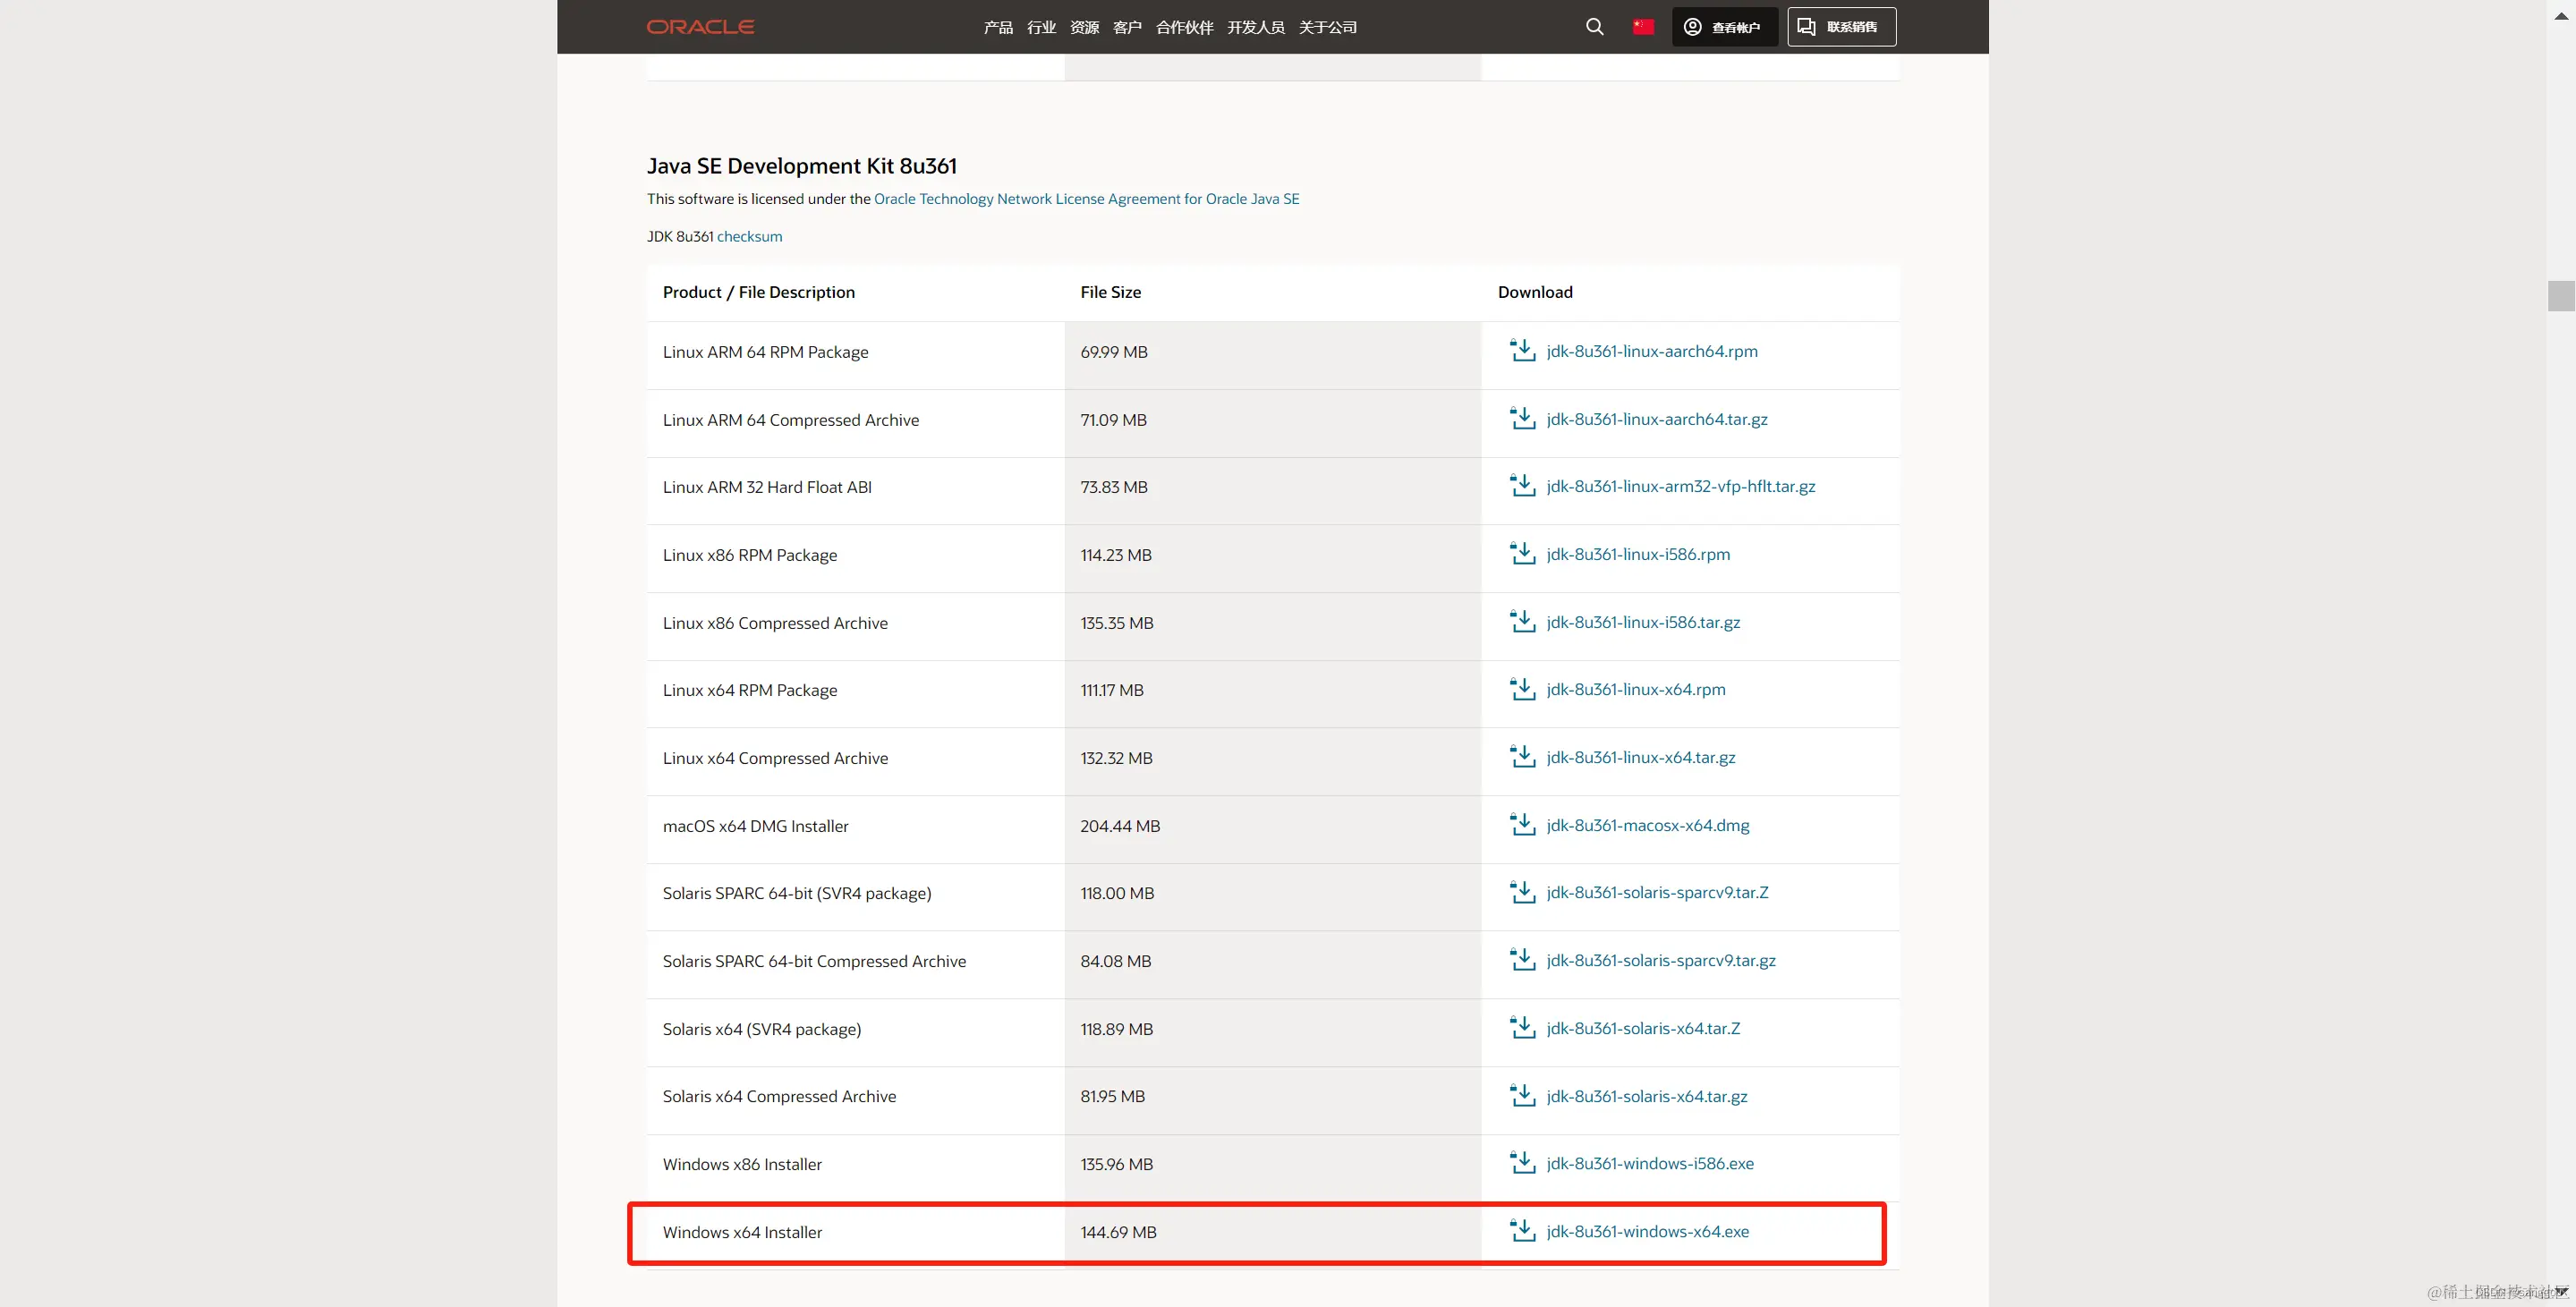
Task: Click the 查看帐户 account button
Action: click(1724, 27)
